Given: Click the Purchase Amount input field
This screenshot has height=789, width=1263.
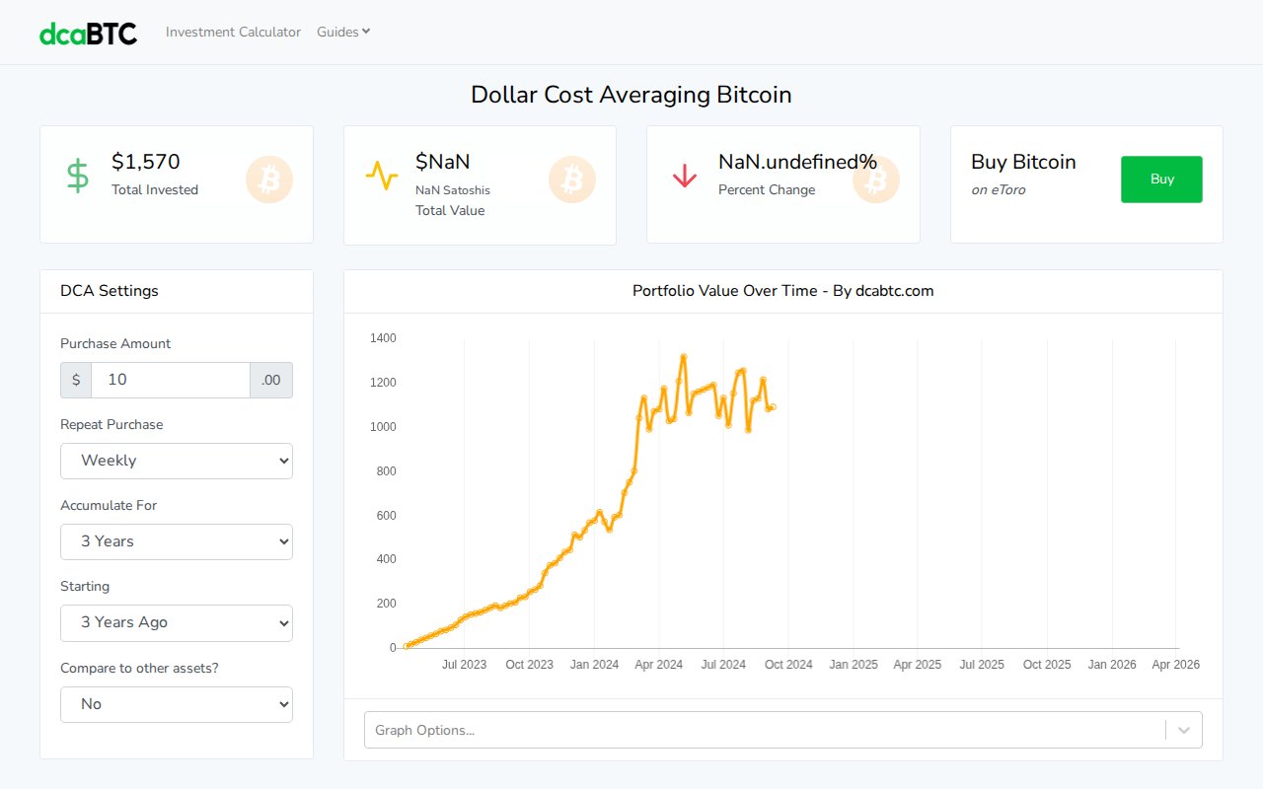Looking at the screenshot, I should (x=170, y=380).
